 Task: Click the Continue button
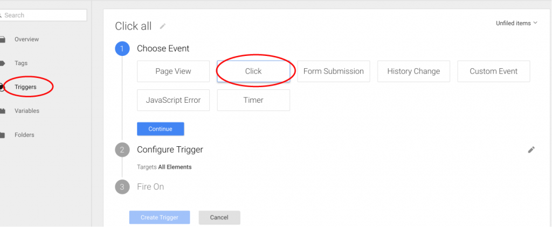click(161, 129)
